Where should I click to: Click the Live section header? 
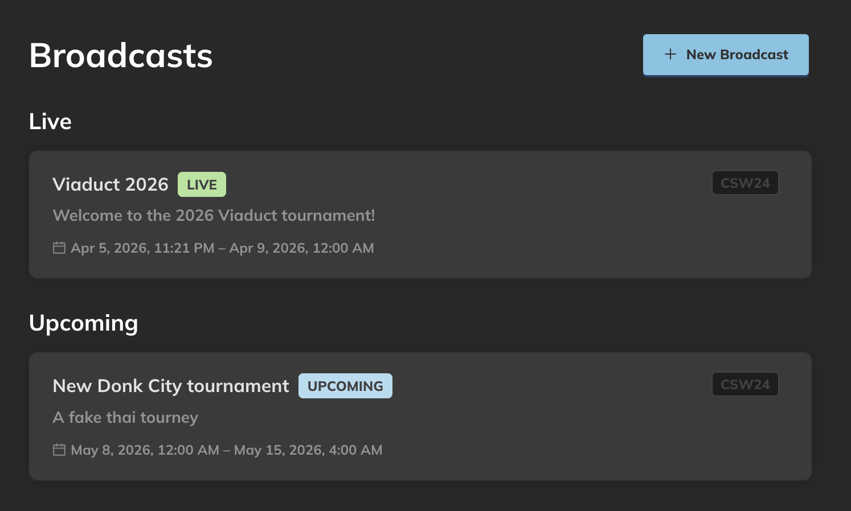click(50, 121)
